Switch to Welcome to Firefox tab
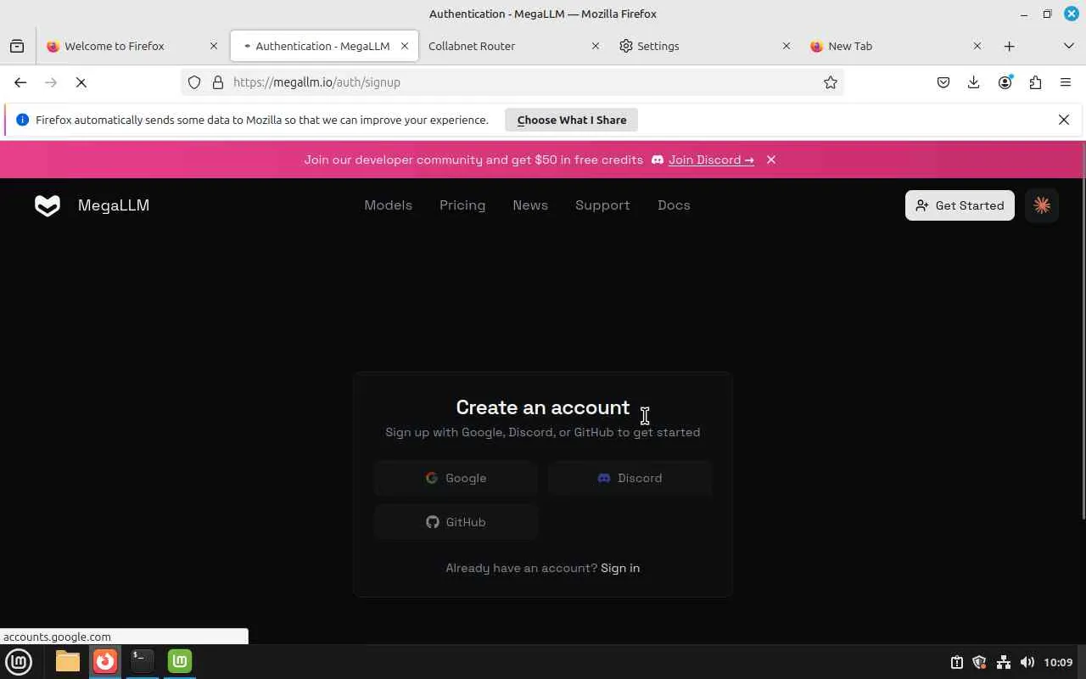 (x=133, y=46)
